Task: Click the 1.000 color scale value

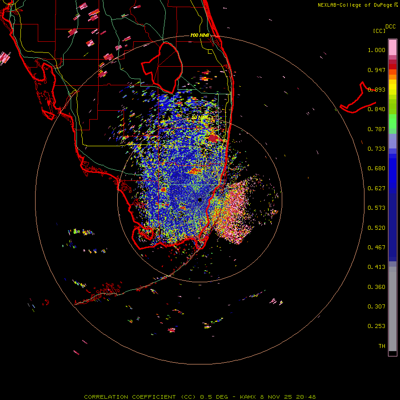Action: point(376,50)
